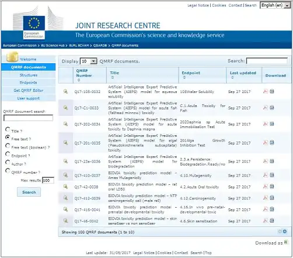This screenshot has width=293, height=258.
Task: Select the Author search radio button
Action: click(x=8, y=162)
